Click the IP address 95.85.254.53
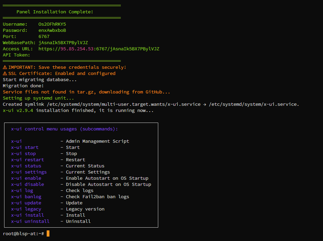The height and width of the screenshot is (241, 323). click(x=77, y=49)
